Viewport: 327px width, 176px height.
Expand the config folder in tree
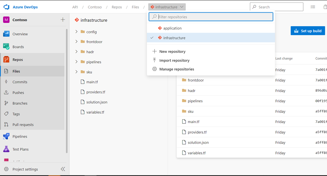pyautogui.click(x=76, y=32)
